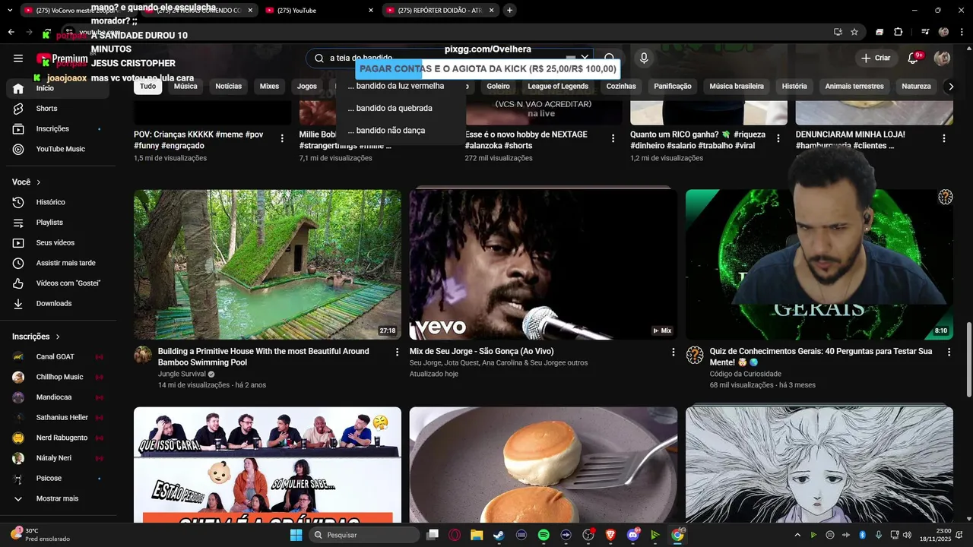Open the notifications bell
This screenshot has width=973, height=547.
click(x=914, y=58)
